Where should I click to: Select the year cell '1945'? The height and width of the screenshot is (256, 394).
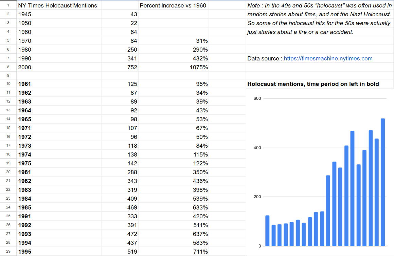59,14
